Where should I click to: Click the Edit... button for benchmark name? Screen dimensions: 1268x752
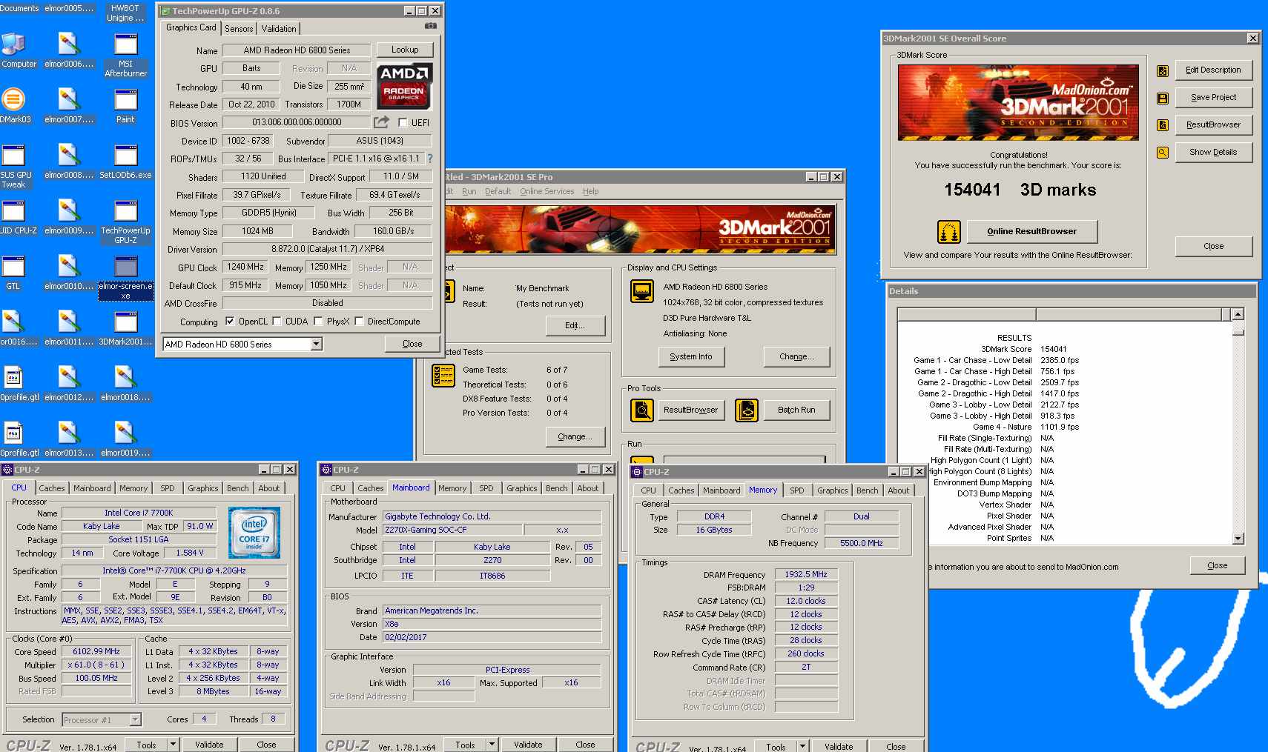[575, 325]
